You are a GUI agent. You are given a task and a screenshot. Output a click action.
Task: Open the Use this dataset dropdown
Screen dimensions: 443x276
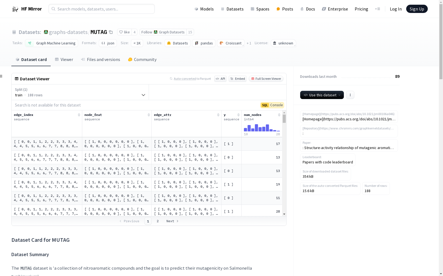tap(321, 95)
